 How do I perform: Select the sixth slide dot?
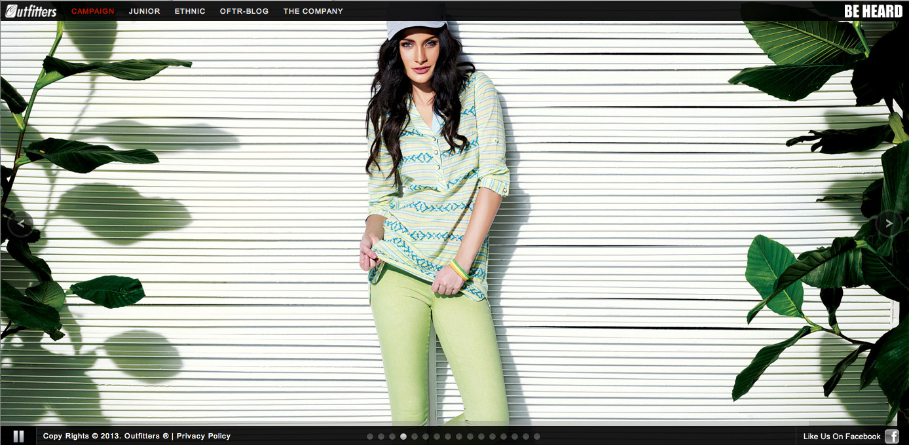(426, 436)
